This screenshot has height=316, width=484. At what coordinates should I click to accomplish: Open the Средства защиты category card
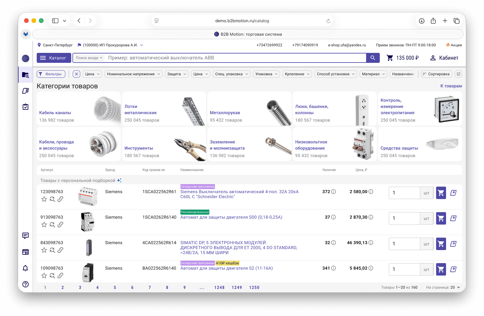pos(420,144)
